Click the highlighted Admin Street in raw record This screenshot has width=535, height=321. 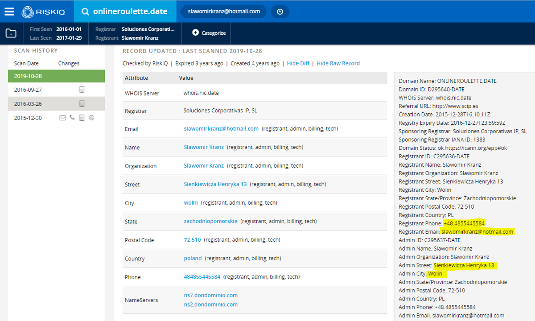click(465, 265)
